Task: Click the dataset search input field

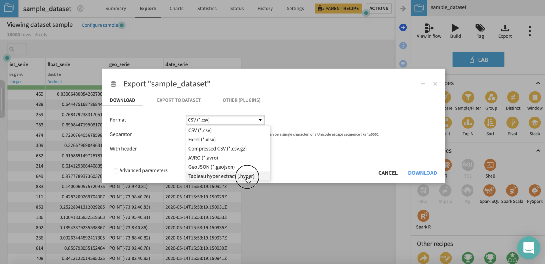Action: click(x=17, y=49)
